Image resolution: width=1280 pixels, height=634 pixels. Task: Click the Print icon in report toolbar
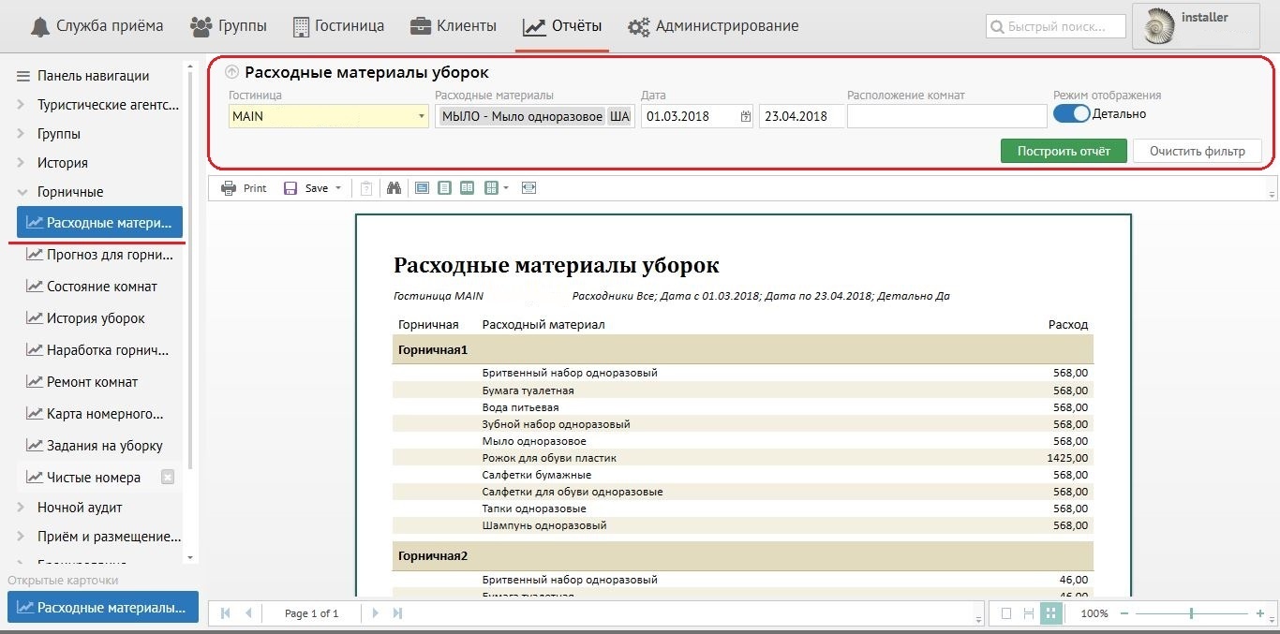229,188
